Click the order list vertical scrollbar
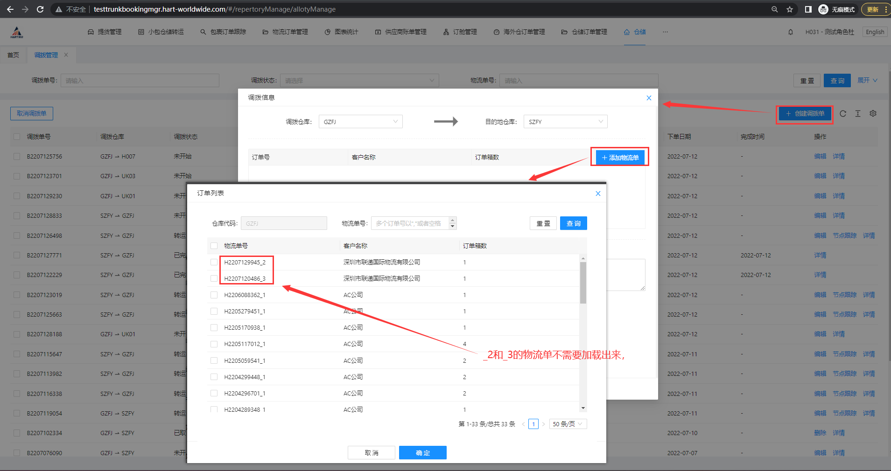This screenshot has height=471, width=891. point(582,283)
